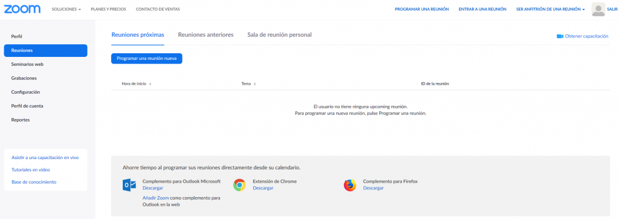Open Sala de reunión personal tab
This screenshot has width=619, height=219.
point(279,35)
